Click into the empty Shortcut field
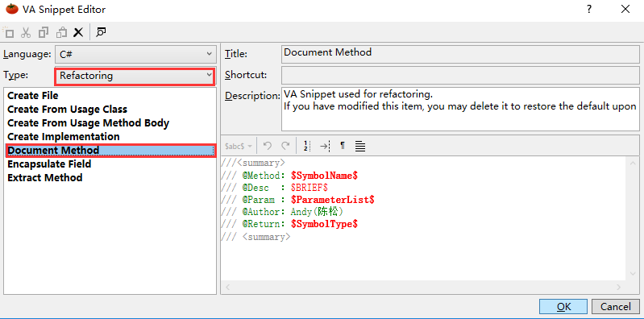This screenshot has width=644, height=319. [x=460, y=75]
